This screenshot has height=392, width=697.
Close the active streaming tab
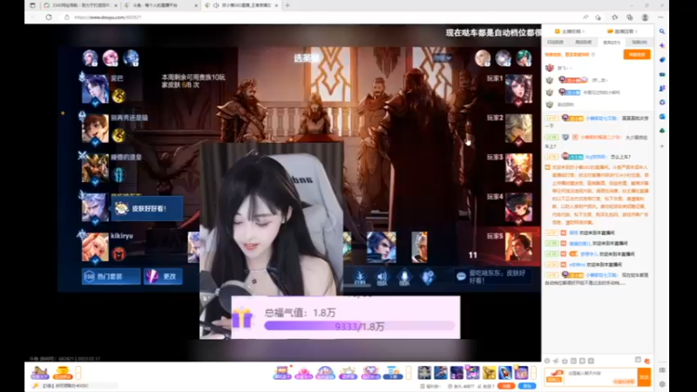(x=276, y=5)
